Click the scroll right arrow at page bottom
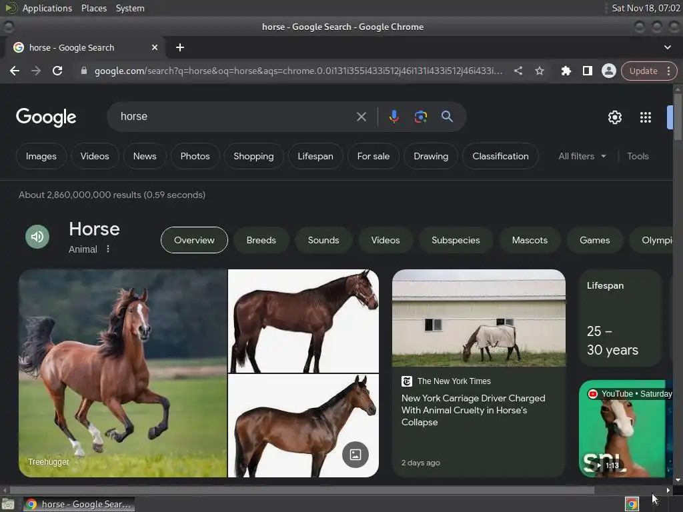The width and height of the screenshot is (683, 512). tap(668, 490)
